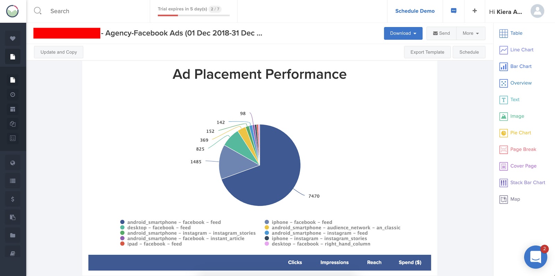Add a Stack Bar Chart widget
The image size is (555, 276).
[522, 183]
